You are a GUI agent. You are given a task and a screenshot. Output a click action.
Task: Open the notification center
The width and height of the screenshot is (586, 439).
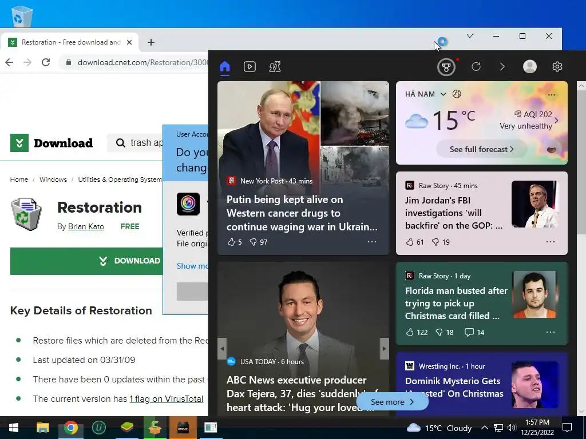pyautogui.click(x=567, y=428)
